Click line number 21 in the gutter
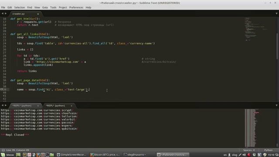The width and height of the screenshot is (279, 157). [4, 34]
